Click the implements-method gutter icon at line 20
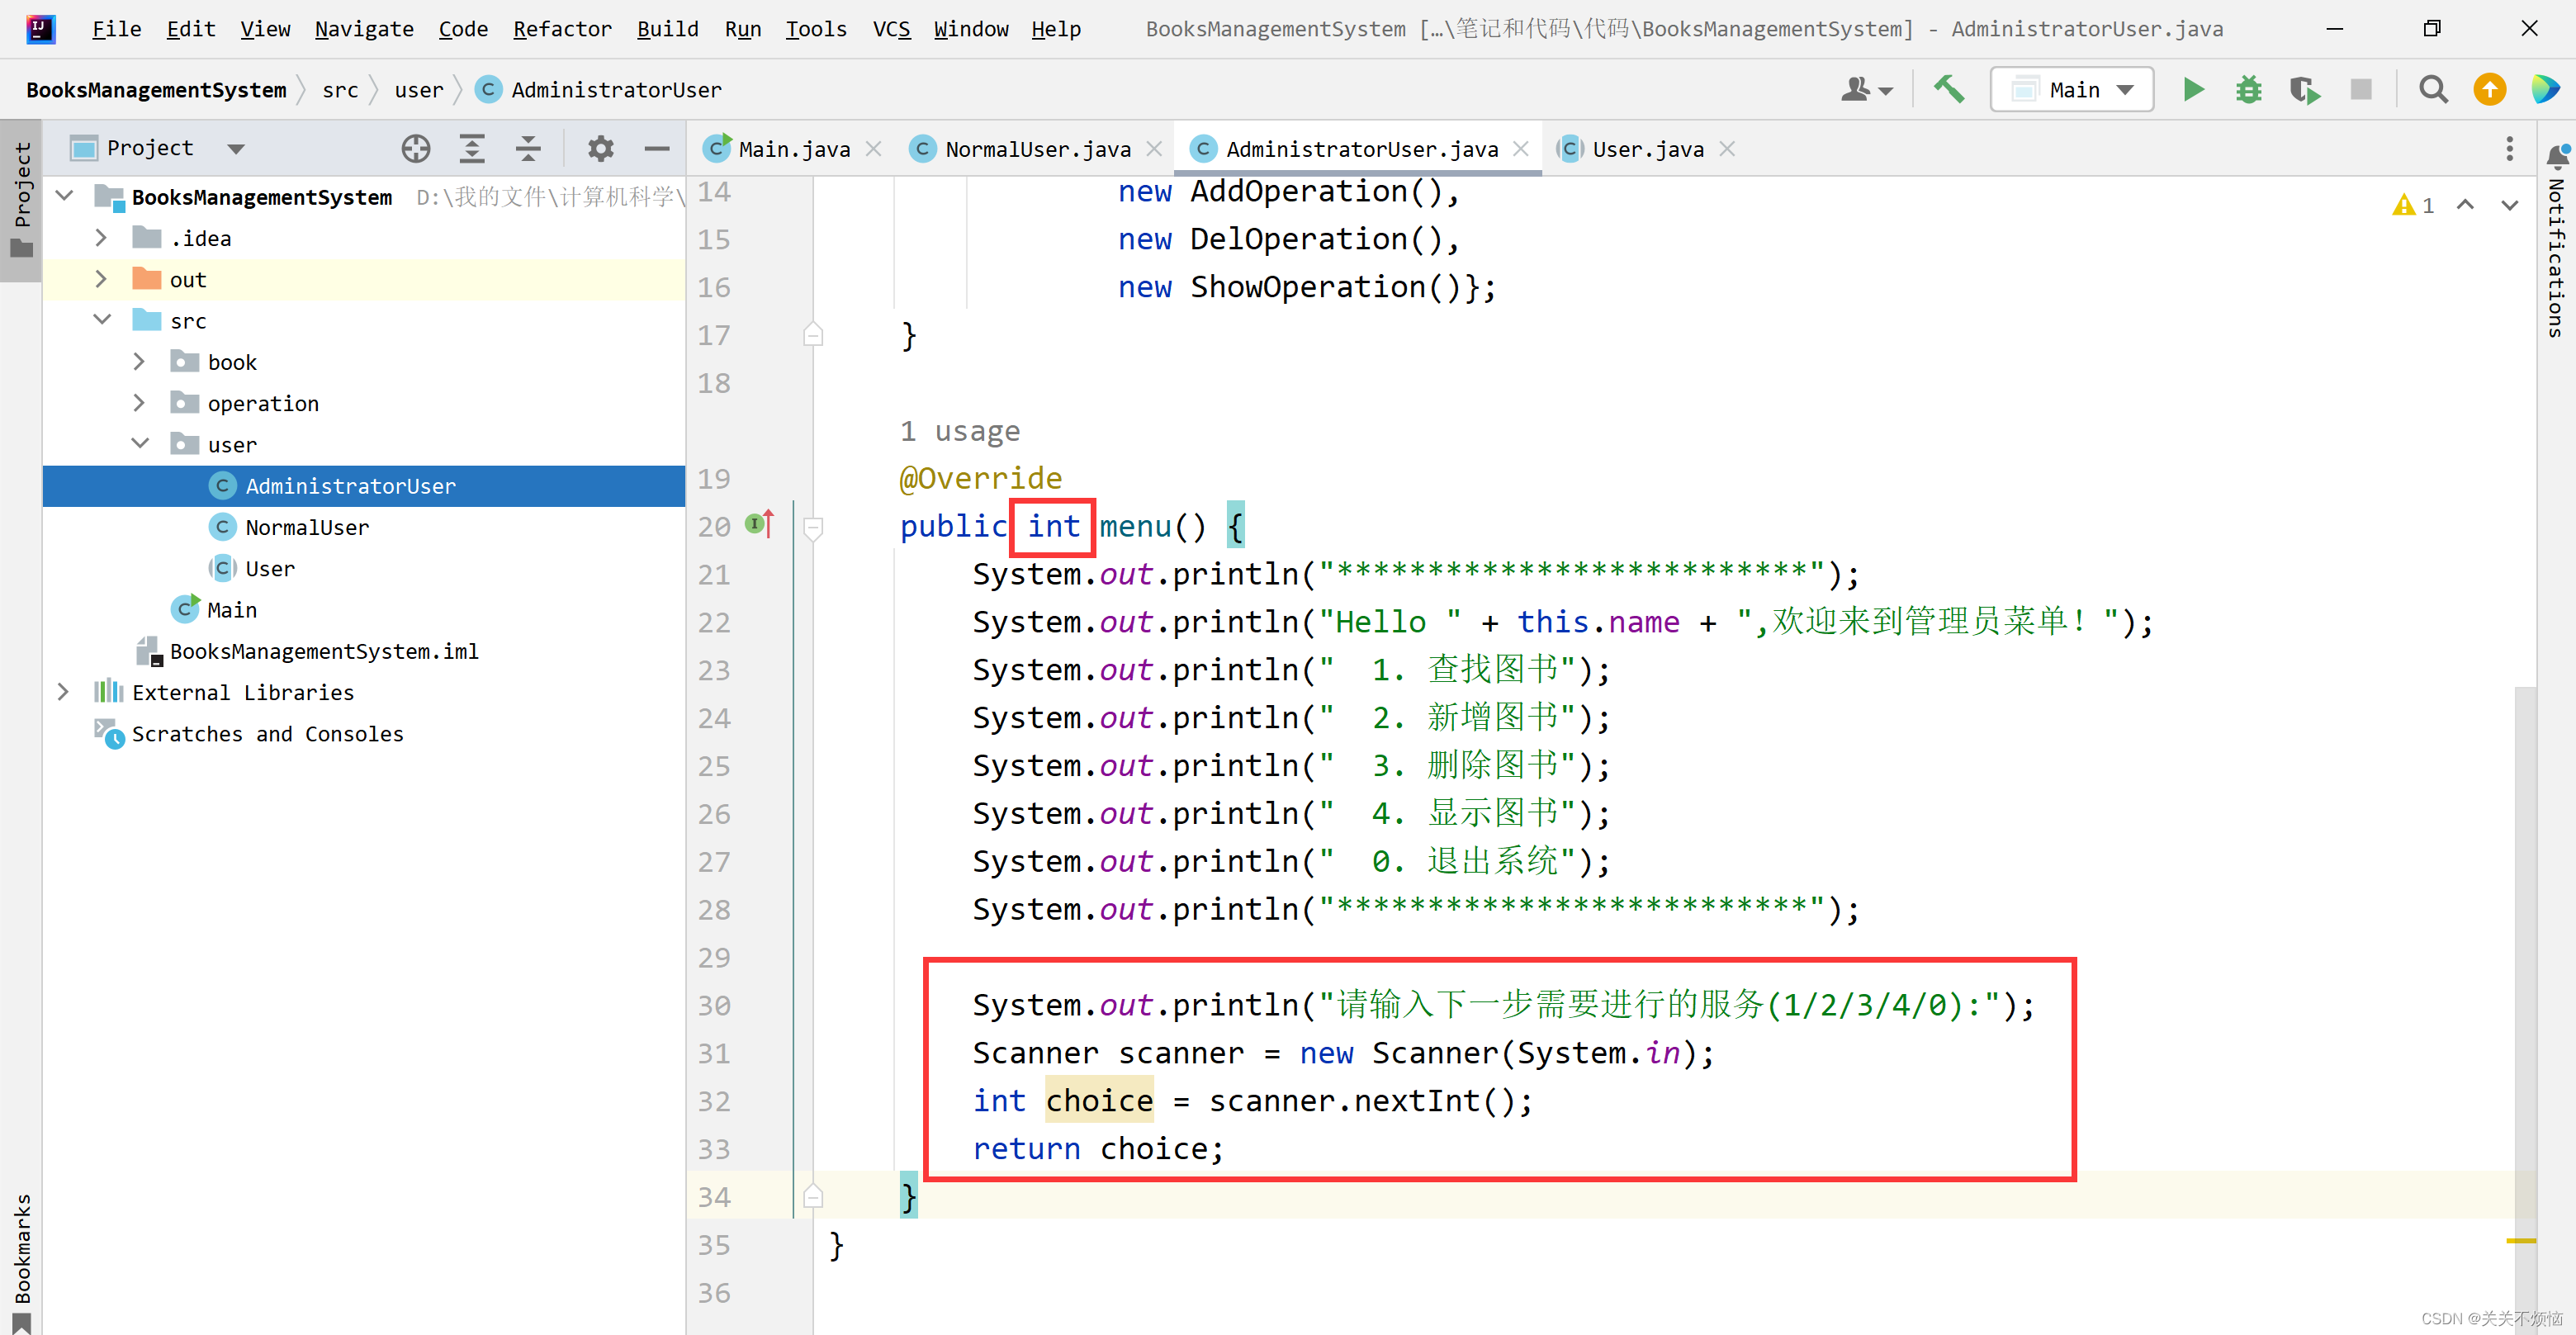 (760, 524)
